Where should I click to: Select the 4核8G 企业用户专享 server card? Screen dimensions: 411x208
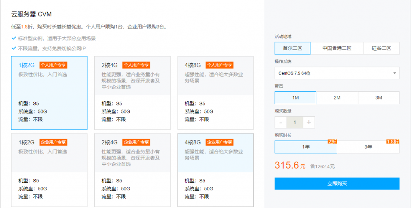pyautogui.click(x=216, y=170)
